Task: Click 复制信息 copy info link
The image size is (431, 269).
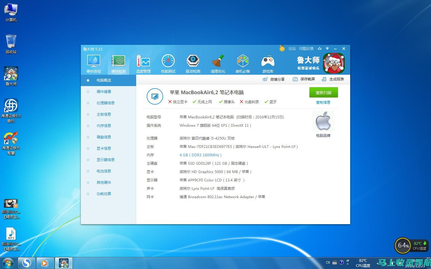Action: click(x=323, y=102)
